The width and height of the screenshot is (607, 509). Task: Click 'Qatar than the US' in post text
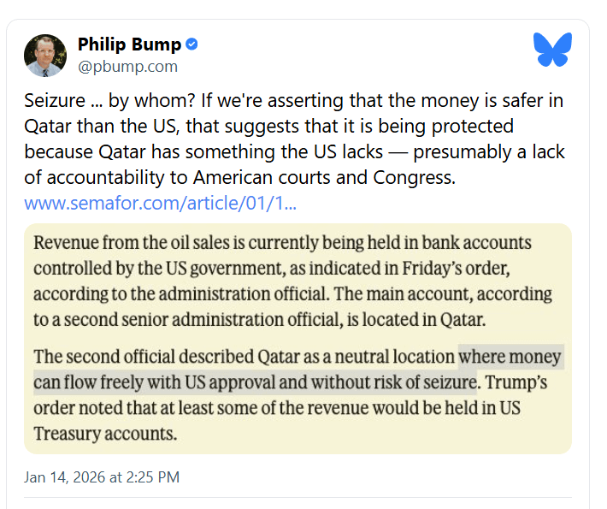pyautogui.click(x=90, y=127)
